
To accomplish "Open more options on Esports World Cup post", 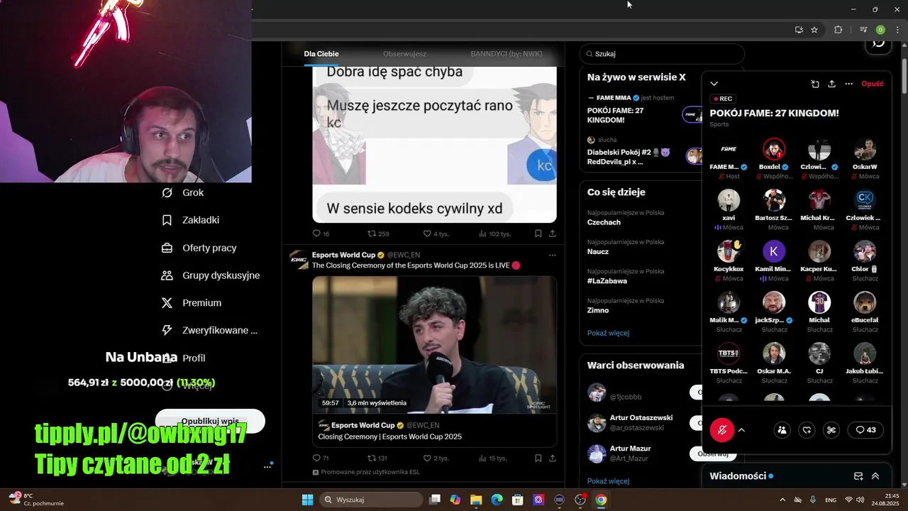I will point(553,255).
